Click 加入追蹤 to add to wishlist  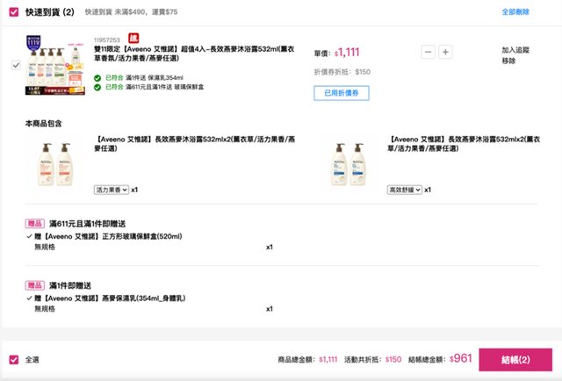pos(515,51)
